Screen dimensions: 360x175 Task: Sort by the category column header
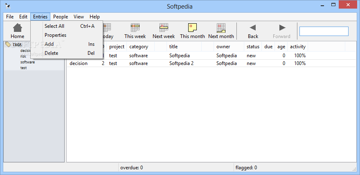coord(140,47)
